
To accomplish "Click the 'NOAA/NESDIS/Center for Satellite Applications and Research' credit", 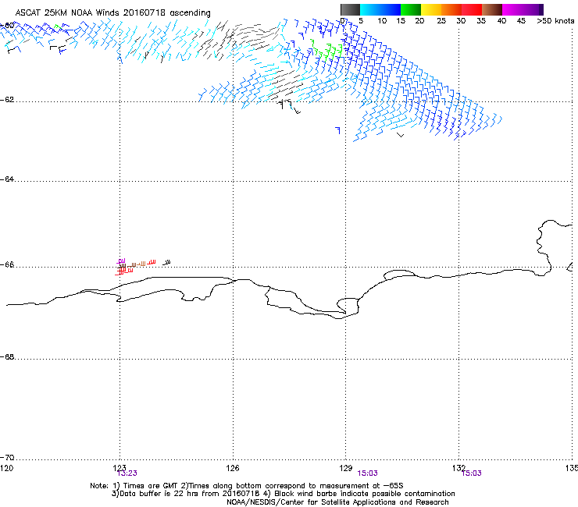I will click(x=337, y=502).
